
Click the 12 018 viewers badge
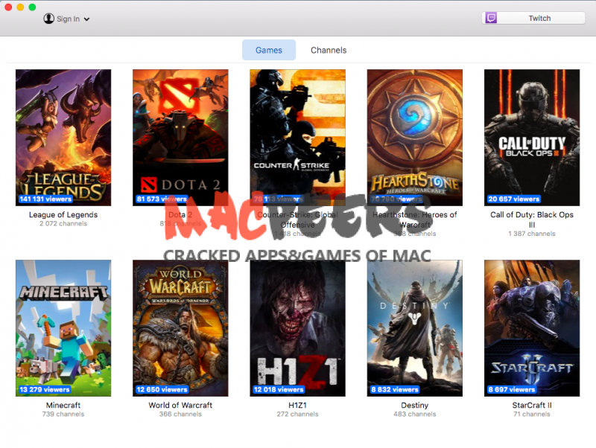(279, 389)
